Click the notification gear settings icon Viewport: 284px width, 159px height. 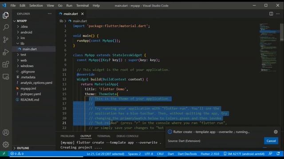coord(276,132)
